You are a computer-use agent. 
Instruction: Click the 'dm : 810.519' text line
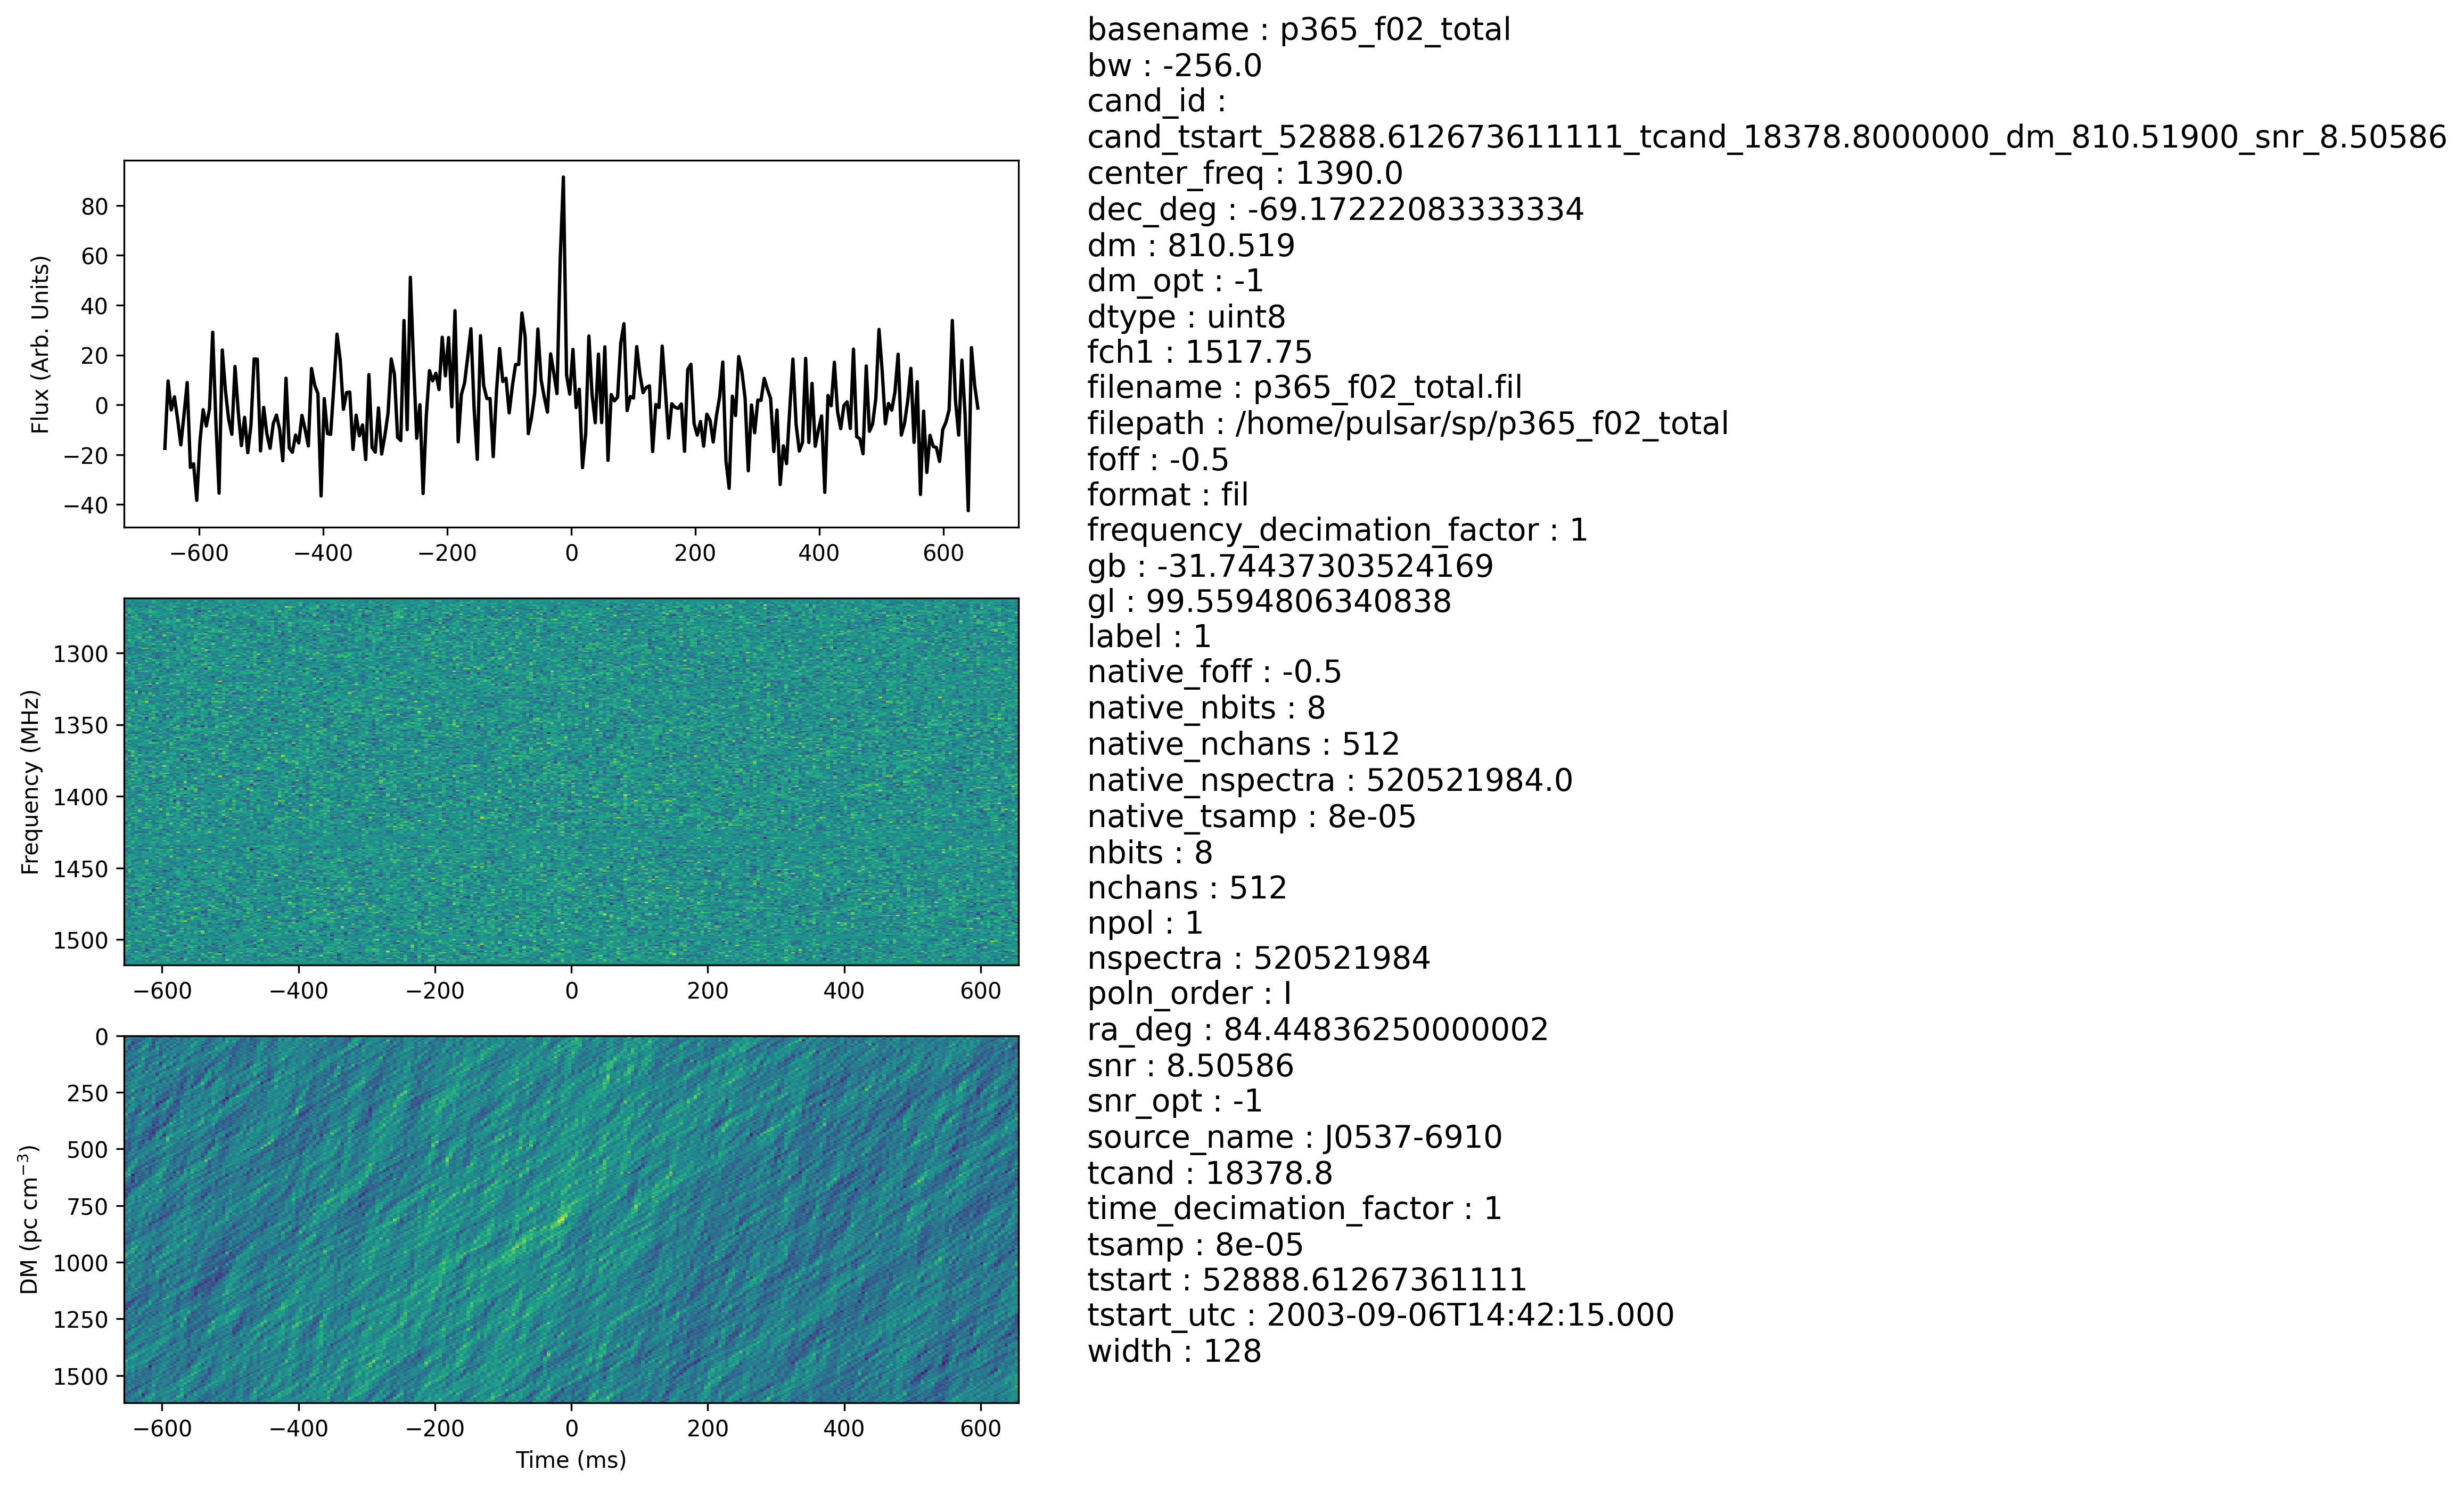[x=1190, y=245]
